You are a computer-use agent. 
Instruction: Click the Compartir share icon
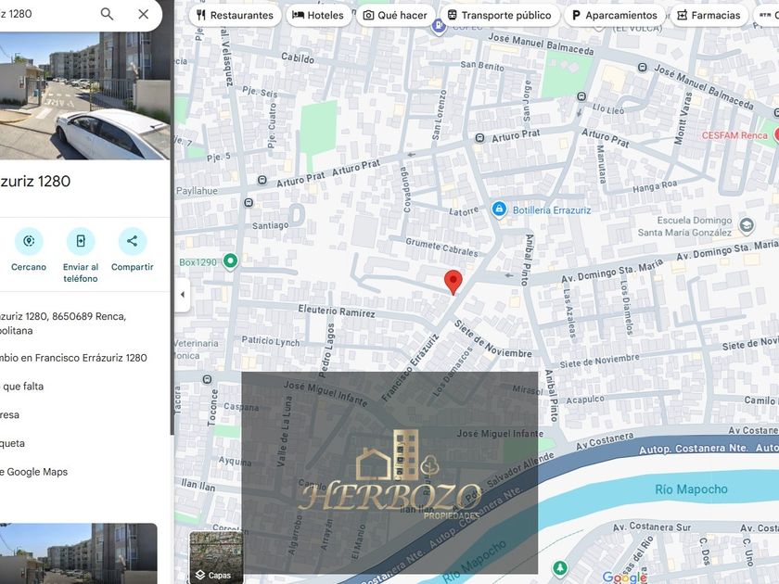tap(132, 241)
